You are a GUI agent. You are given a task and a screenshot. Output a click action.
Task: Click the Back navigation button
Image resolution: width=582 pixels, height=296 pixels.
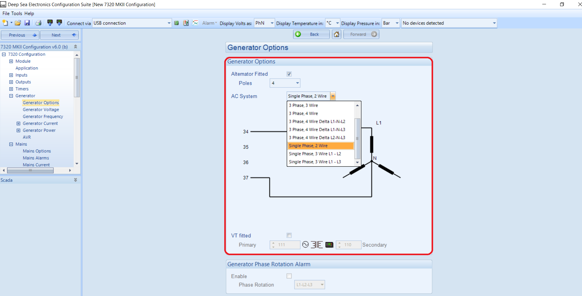click(311, 34)
